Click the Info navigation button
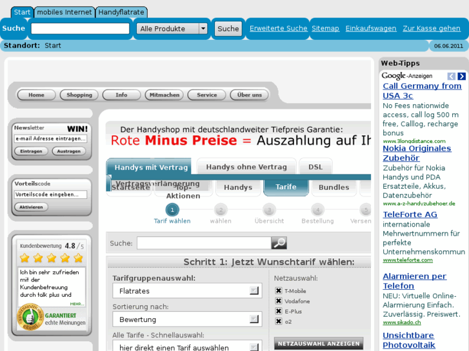 121,95
